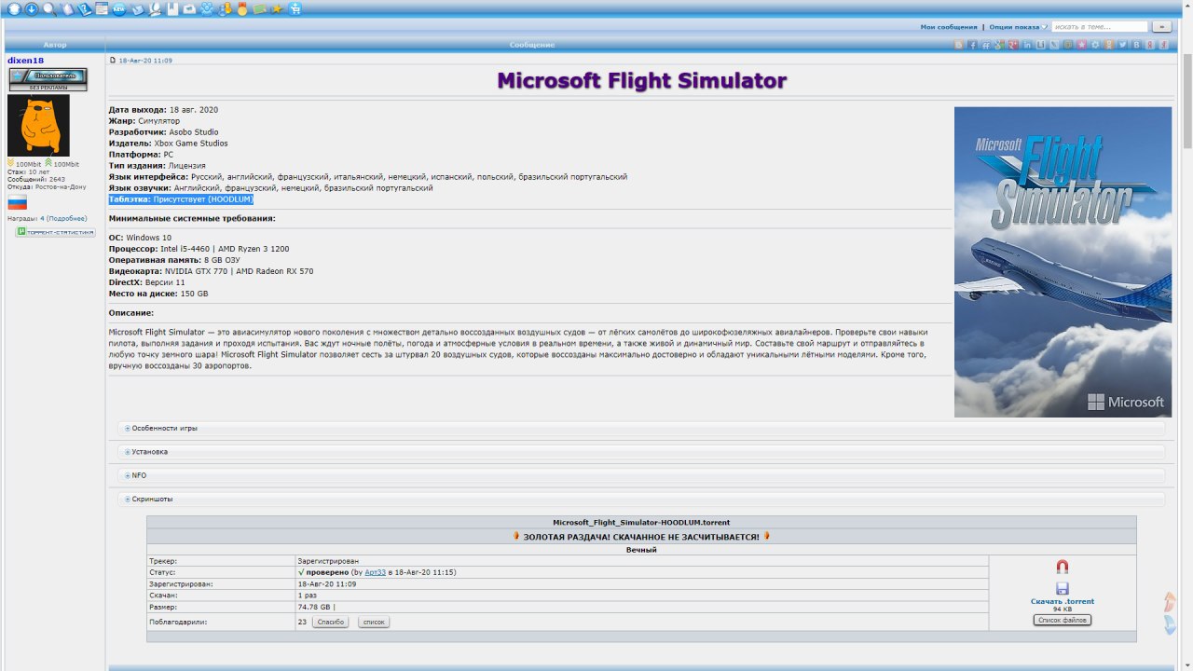Click the blue group users icon in toolbar
1193x671 pixels.
coord(207,9)
